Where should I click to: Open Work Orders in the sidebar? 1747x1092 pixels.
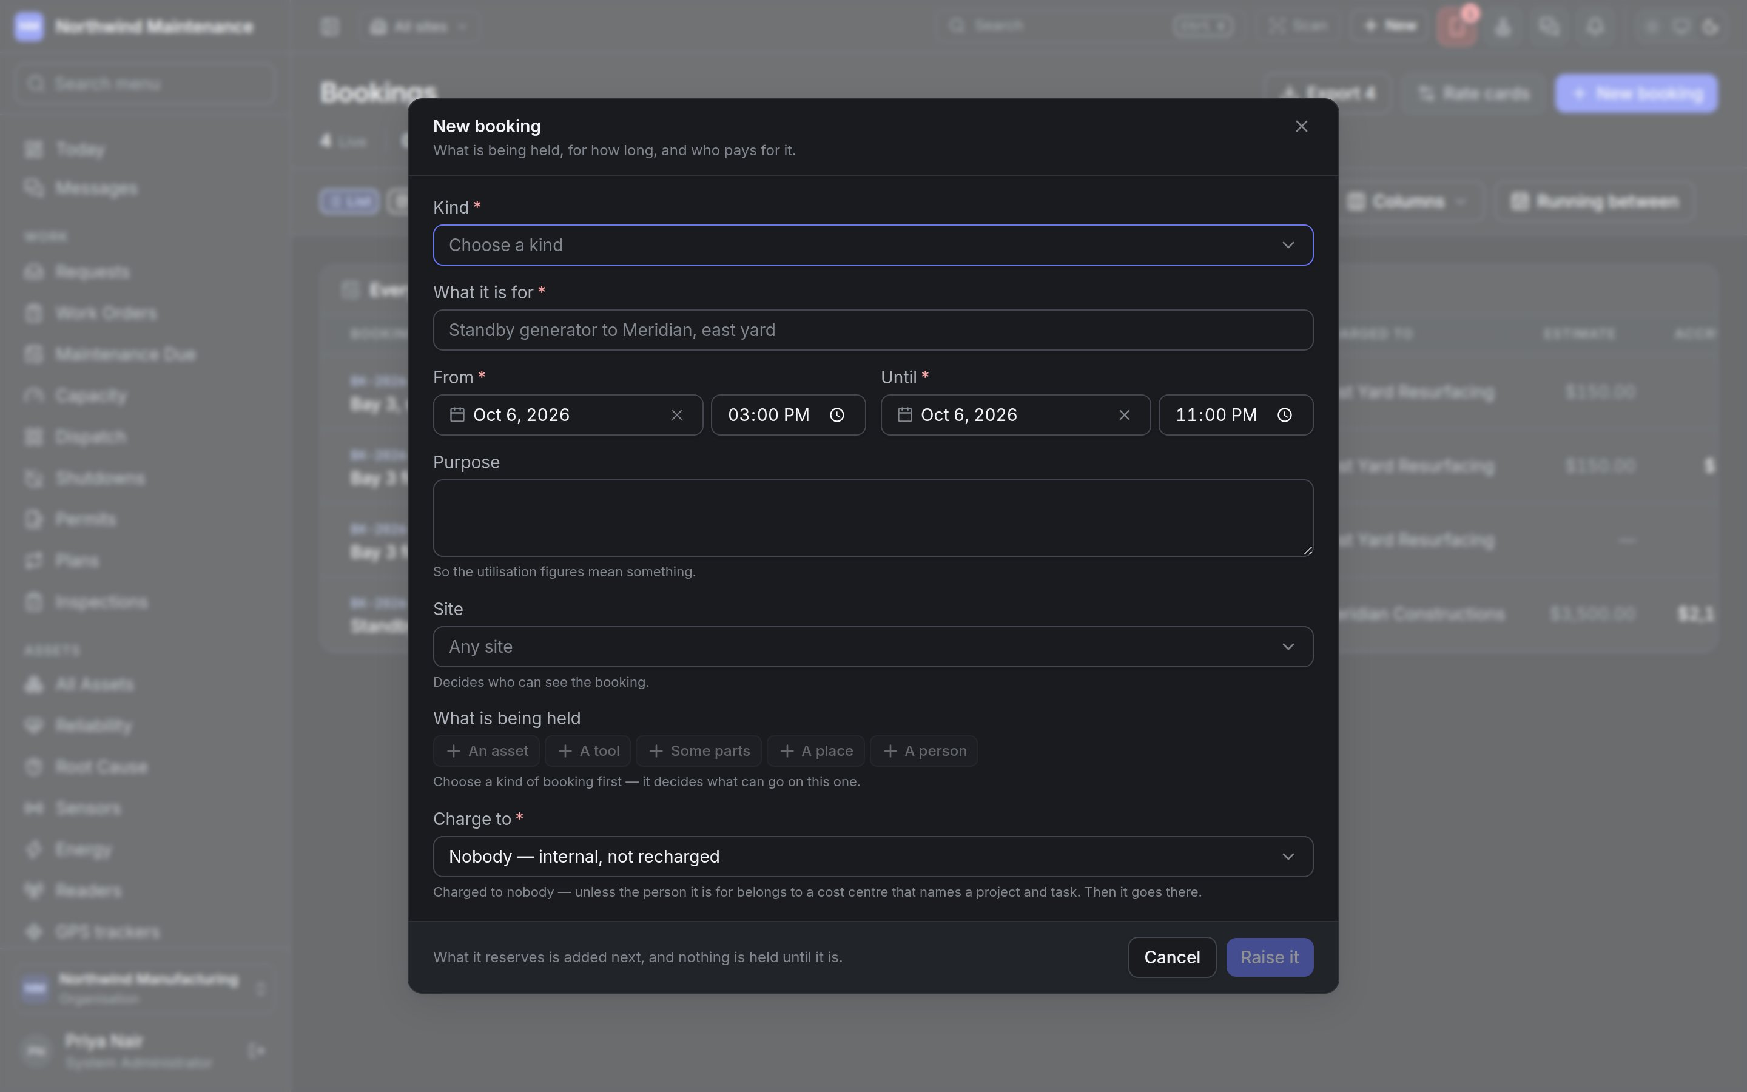click(106, 314)
